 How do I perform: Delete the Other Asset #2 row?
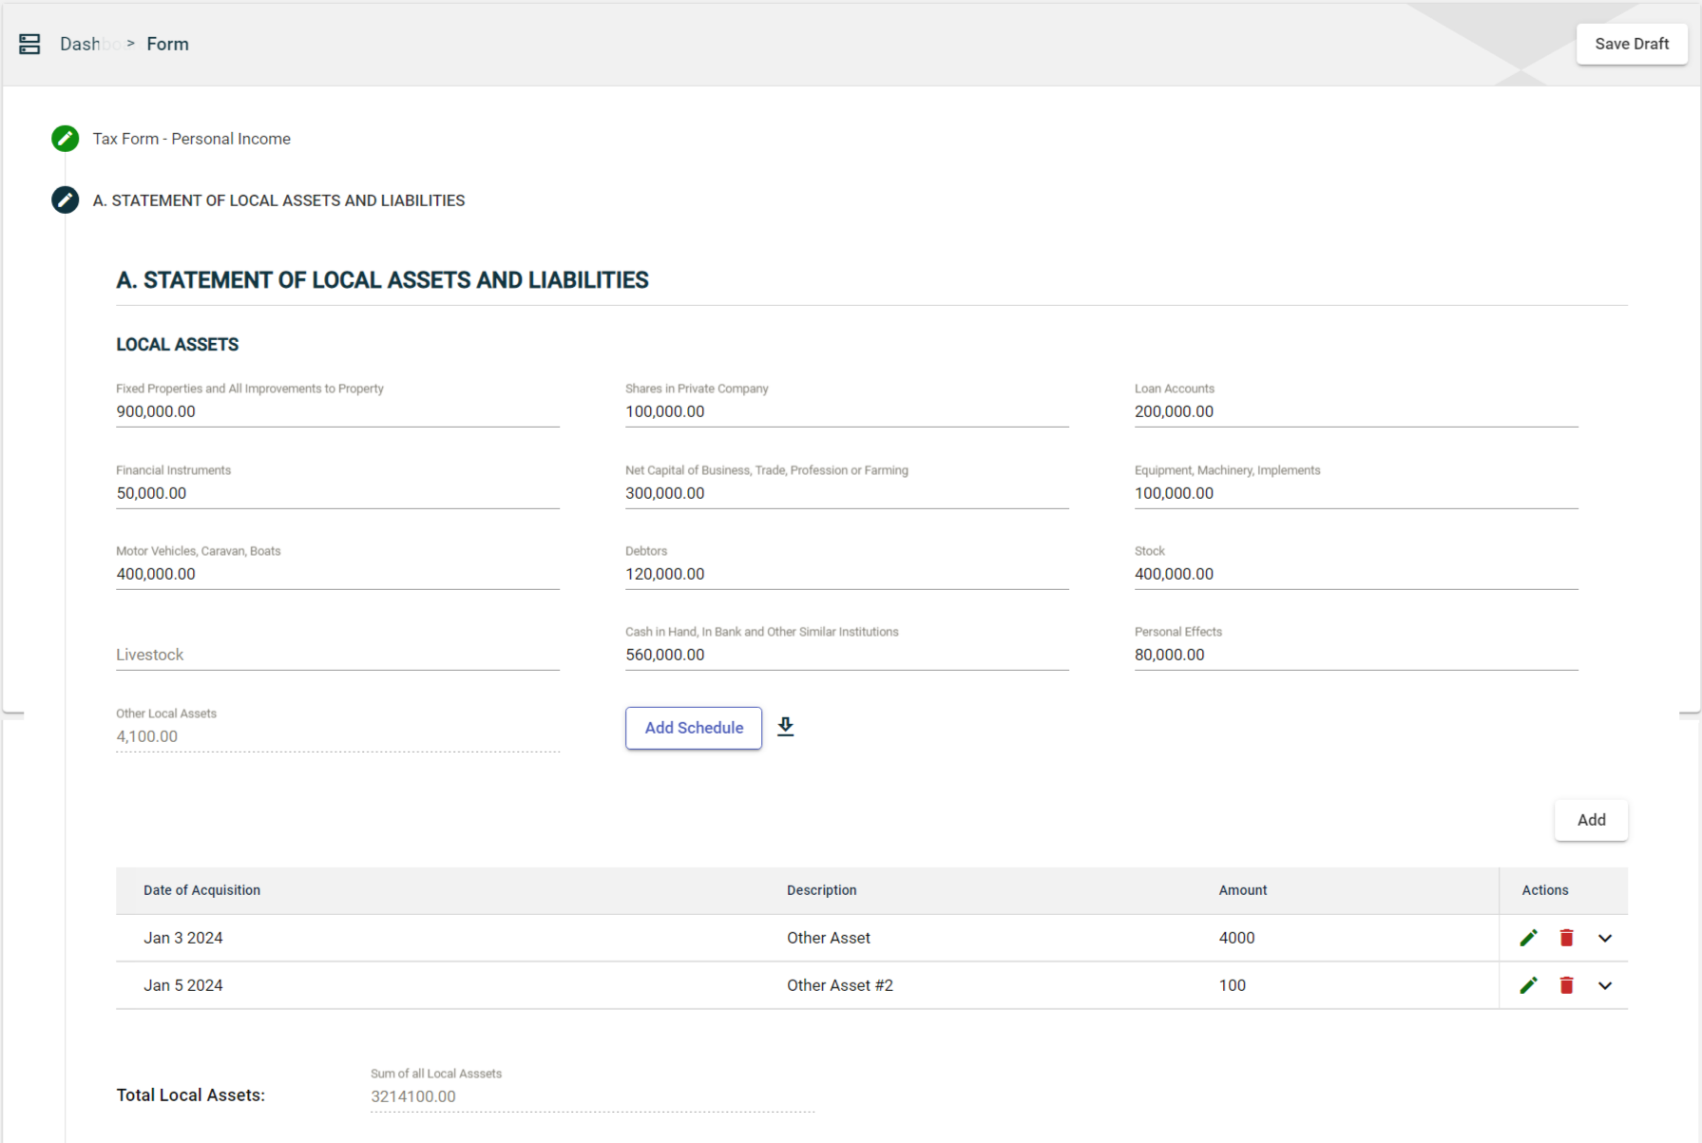(x=1566, y=985)
